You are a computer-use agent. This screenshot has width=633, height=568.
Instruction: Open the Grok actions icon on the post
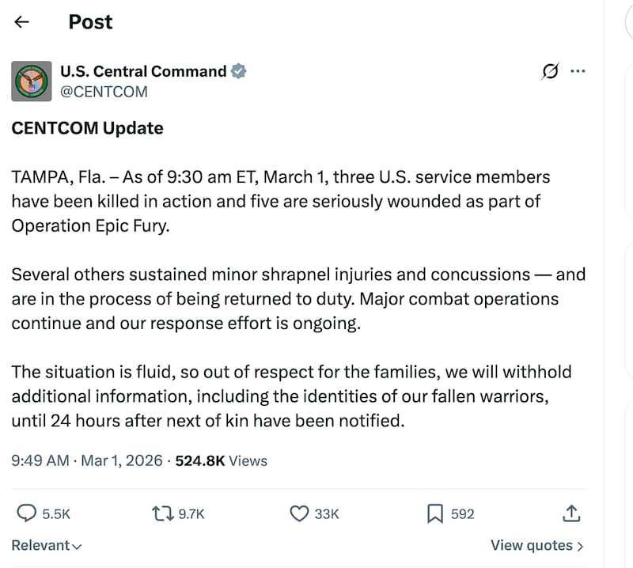click(550, 70)
